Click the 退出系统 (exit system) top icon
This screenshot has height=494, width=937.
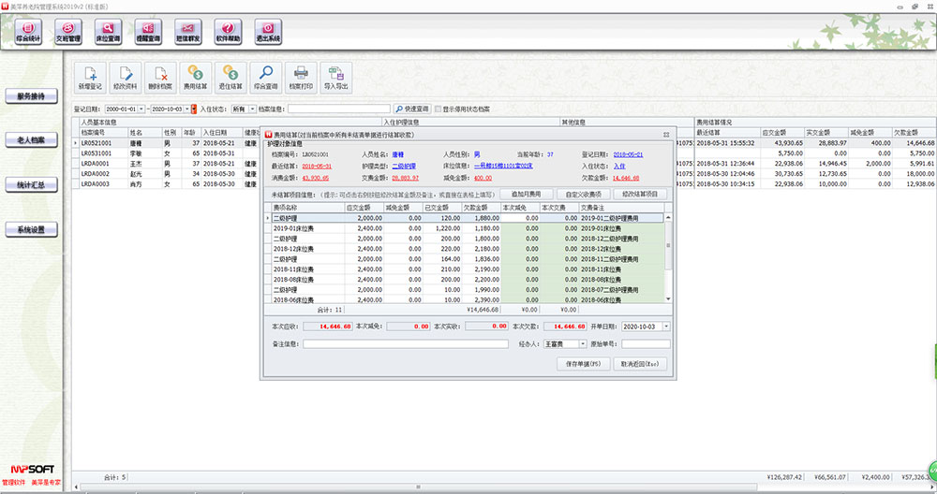[x=268, y=33]
